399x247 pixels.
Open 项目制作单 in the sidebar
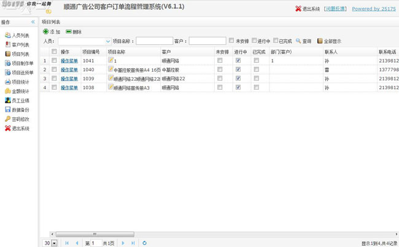[x=19, y=63]
